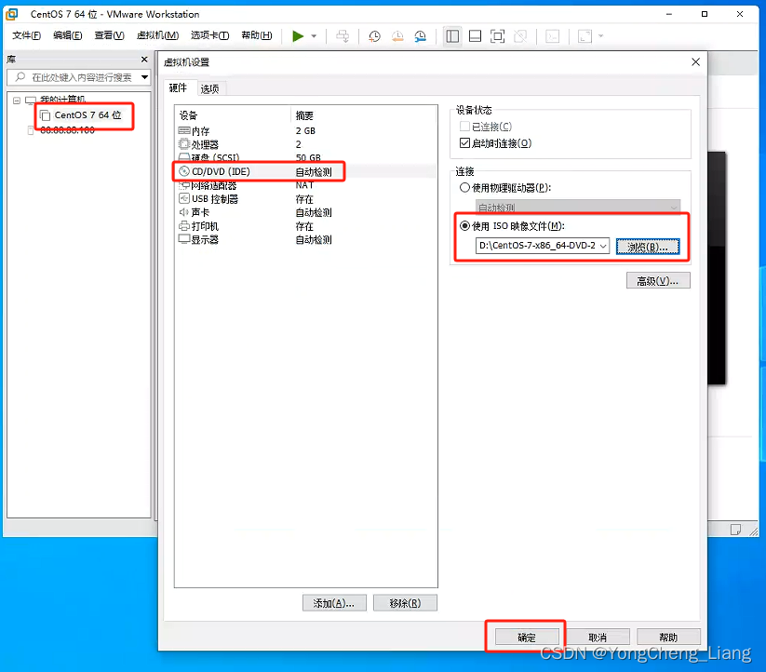Select the 使用 ISO 映像文件(M) radio button
The width and height of the screenshot is (766, 672).
point(464,225)
